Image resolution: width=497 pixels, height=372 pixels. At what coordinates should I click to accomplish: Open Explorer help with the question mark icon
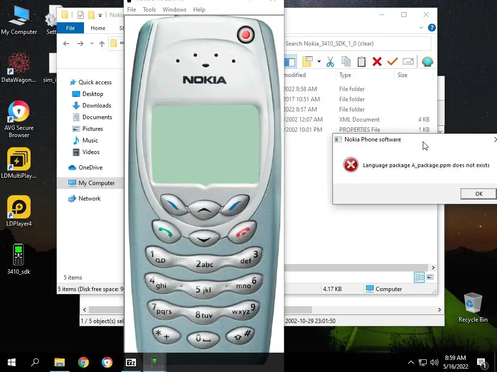[x=431, y=28]
